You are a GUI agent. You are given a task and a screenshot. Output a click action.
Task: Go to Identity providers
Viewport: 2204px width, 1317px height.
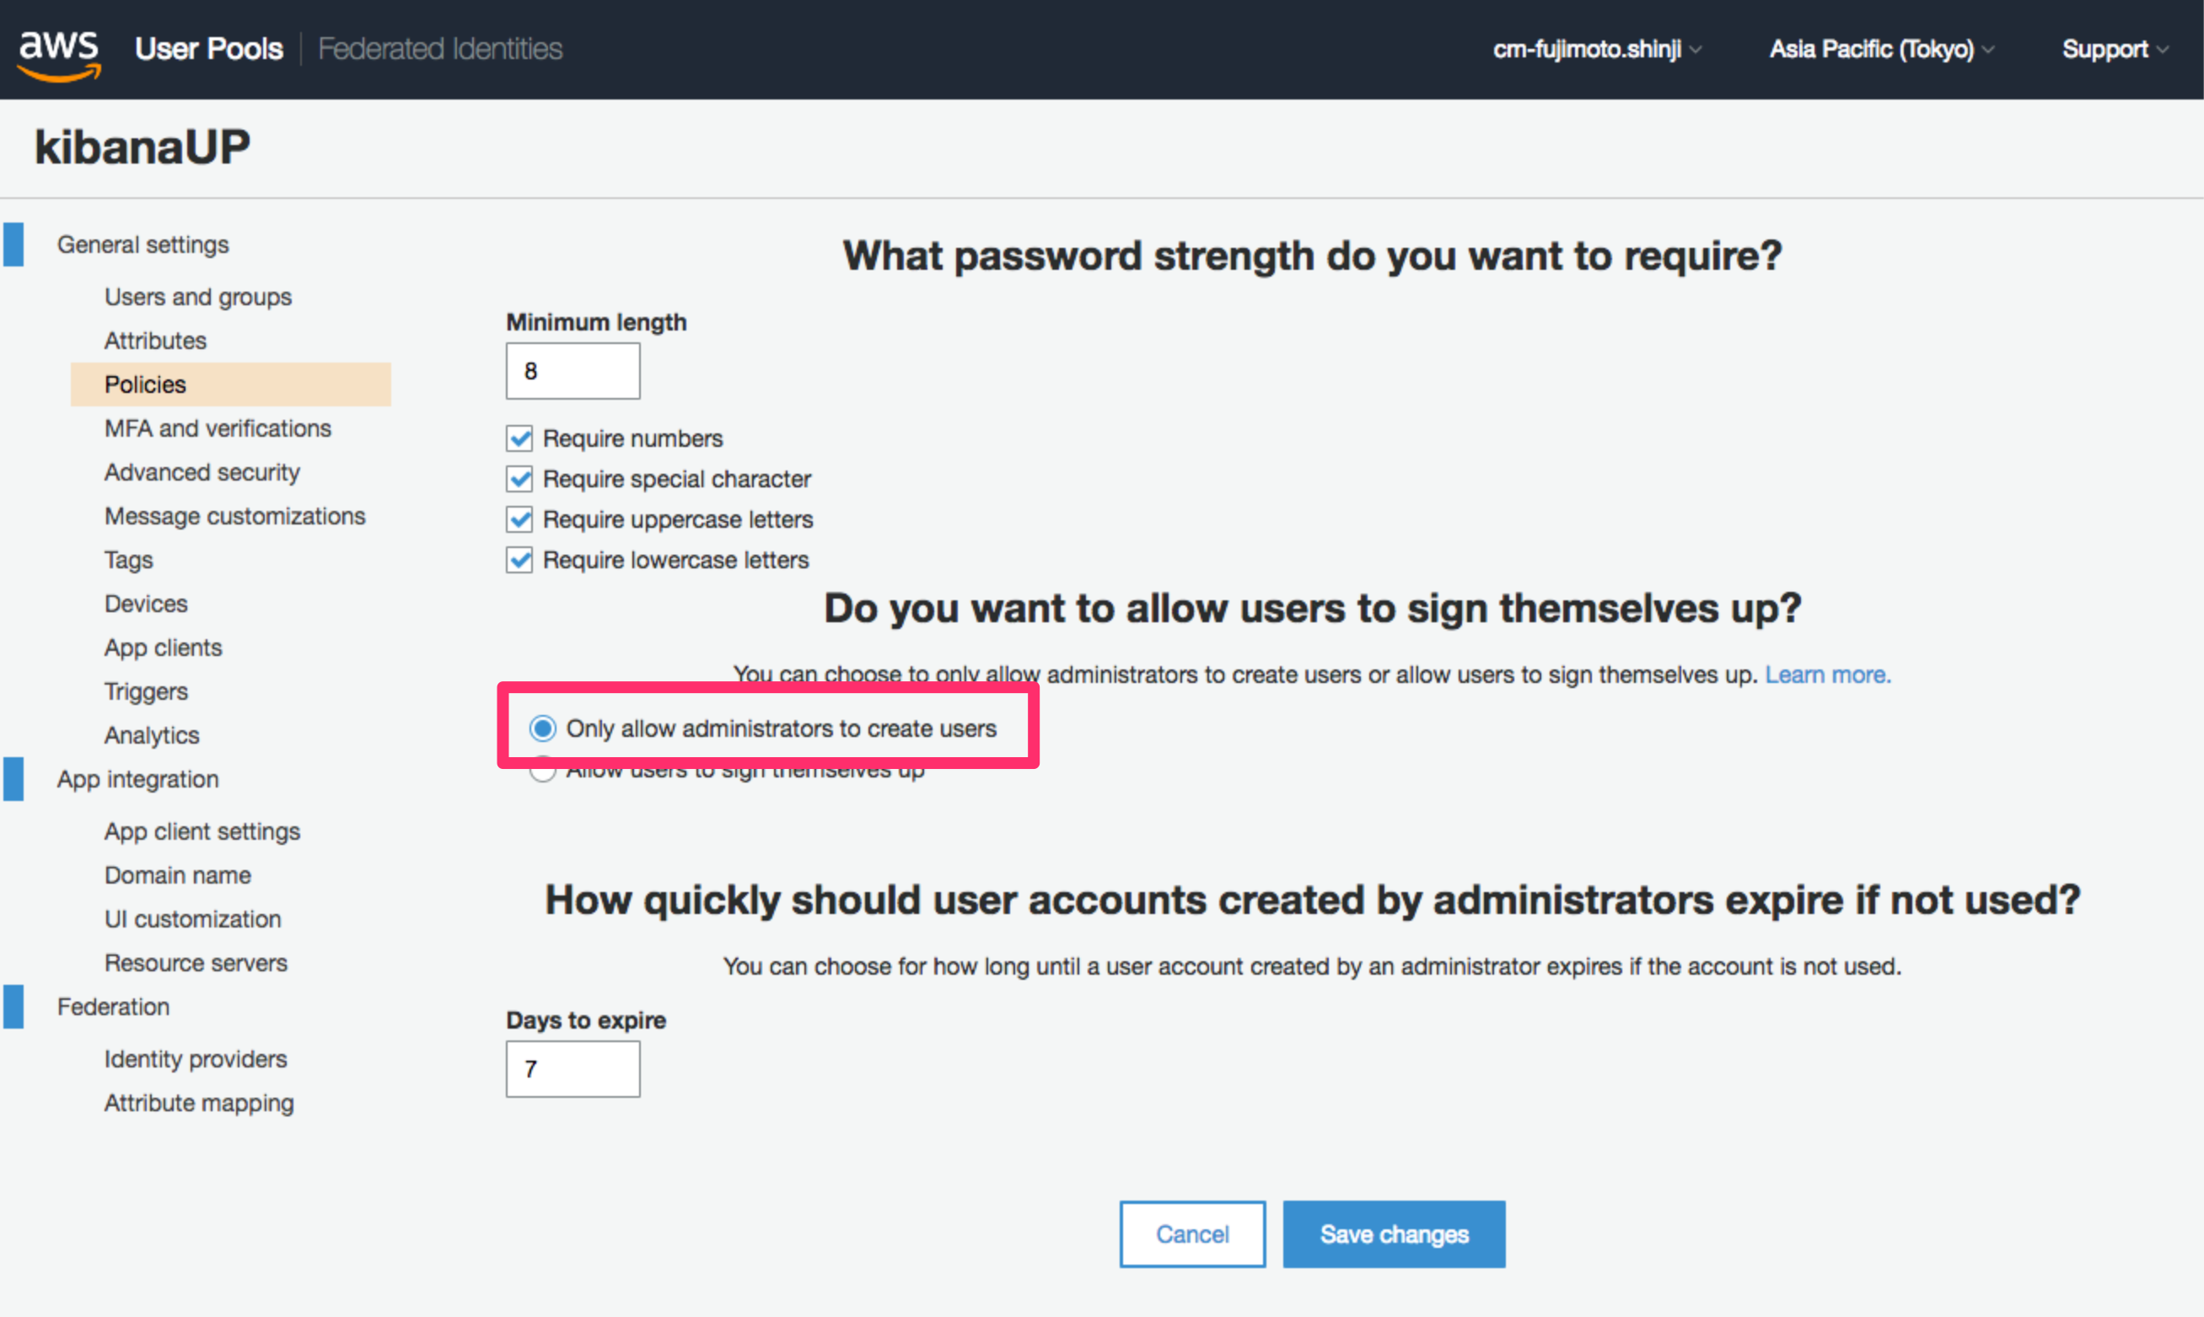[196, 1059]
